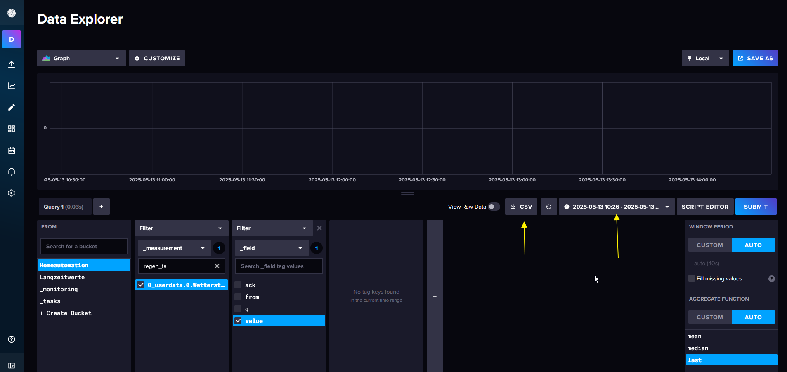Uncheck the value field
The width and height of the screenshot is (787, 372).
tap(238, 321)
